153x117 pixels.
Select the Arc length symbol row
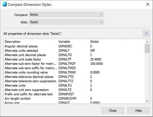[74, 98]
